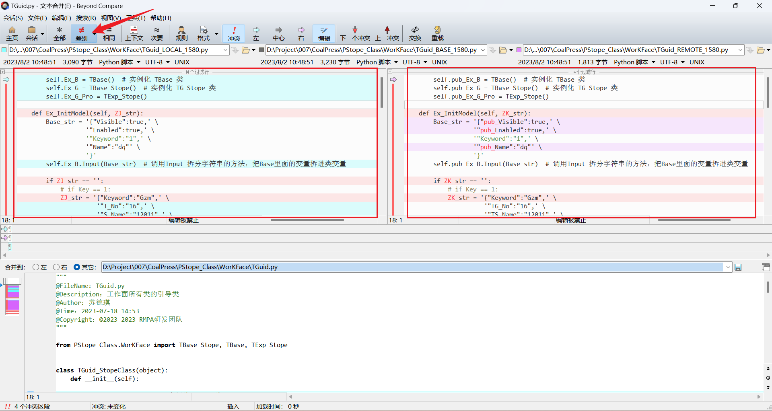Go to the 主页 home view

click(x=12, y=33)
